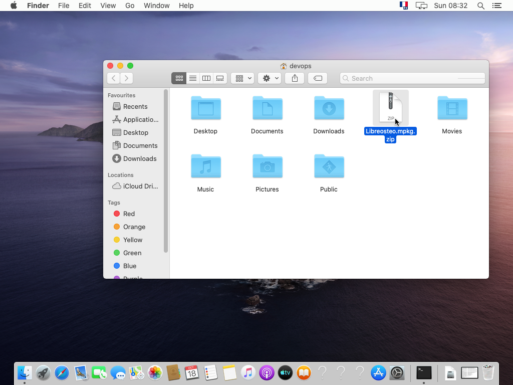Select the Desktop folder in the file grid
This screenshot has height=385, width=513.
pyautogui.click(x=206, y=108)
